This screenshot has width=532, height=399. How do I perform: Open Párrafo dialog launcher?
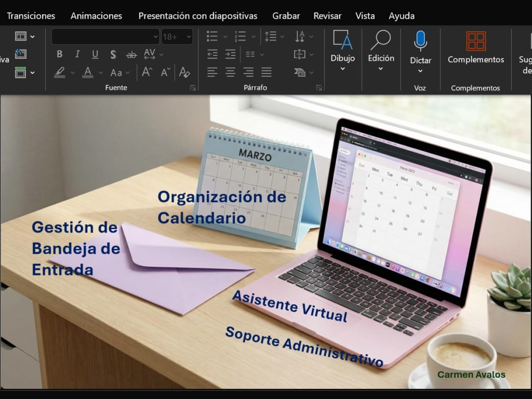[319, 88]
